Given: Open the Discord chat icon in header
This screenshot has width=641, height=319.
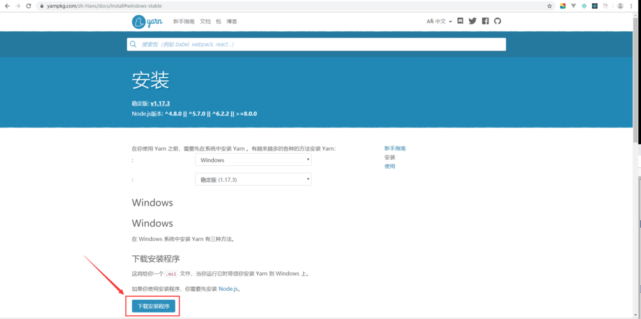Looking at the screenshot, I should pyautogui.click(x=460, y=21).
